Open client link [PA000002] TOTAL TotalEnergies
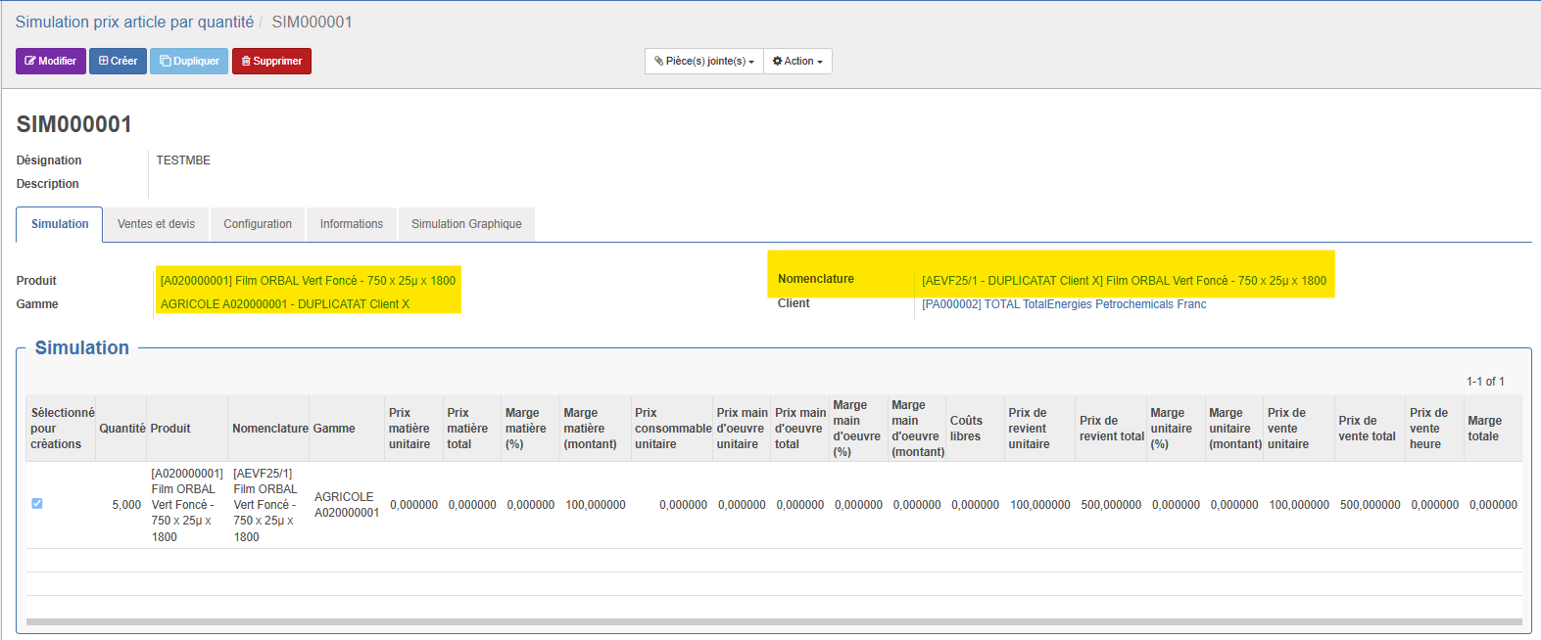This screenshot has height=640, width=1541. coord(1064,304)
